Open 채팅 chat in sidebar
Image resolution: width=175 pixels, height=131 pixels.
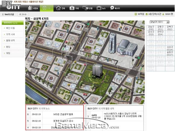8,53
